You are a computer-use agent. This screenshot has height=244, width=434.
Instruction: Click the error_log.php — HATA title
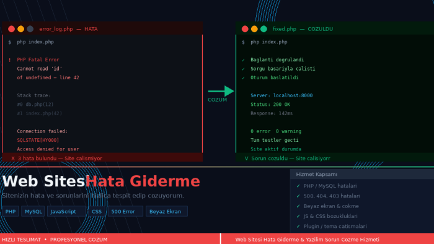(x=68, y=29)
